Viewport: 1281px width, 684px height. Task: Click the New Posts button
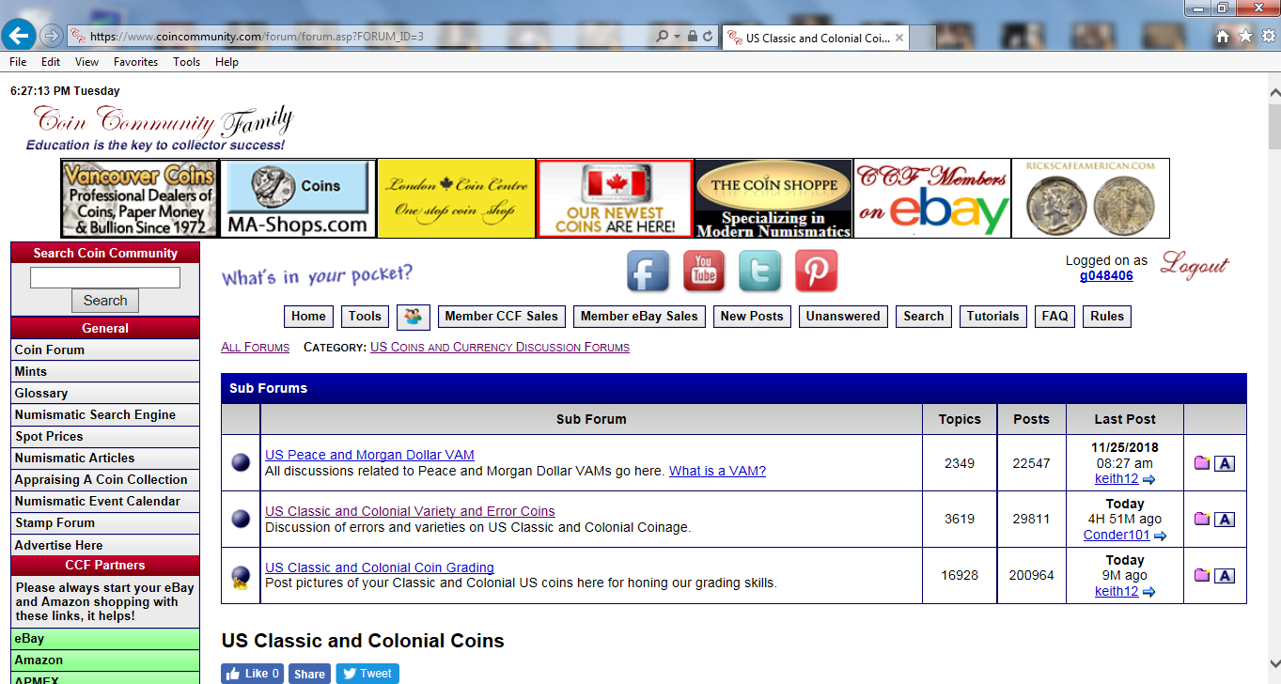[x=752, y=317]
